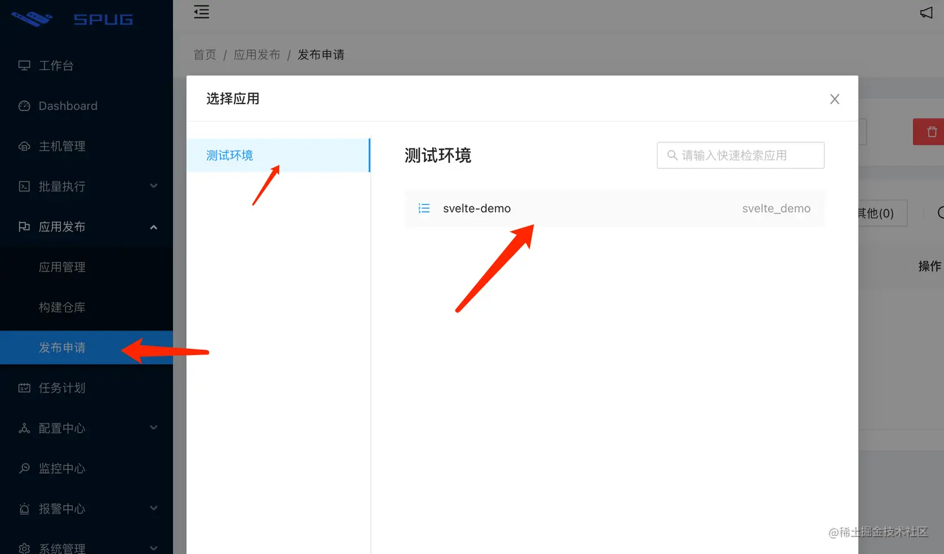Click the SPUG logo
This screenshot has height=554, width=944.
click(x=72, y=19)
